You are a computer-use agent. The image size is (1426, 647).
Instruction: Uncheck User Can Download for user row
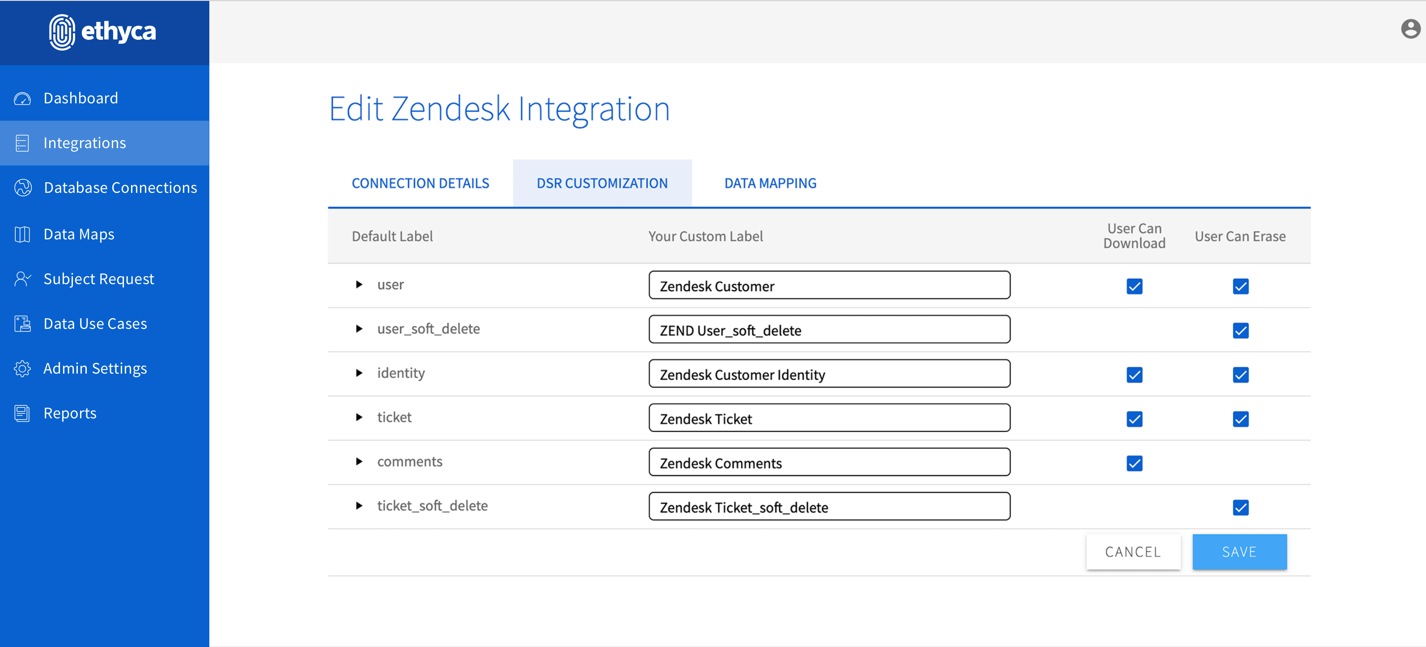tap(1134, 286)
